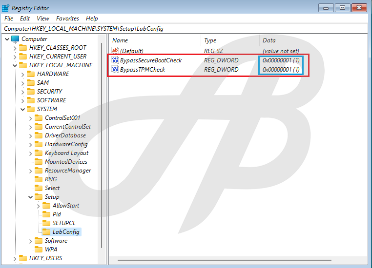Select the Pid key label

coord(57,214)
